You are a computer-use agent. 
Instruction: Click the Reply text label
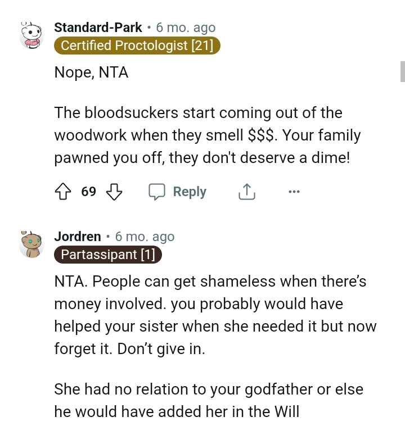190,192
